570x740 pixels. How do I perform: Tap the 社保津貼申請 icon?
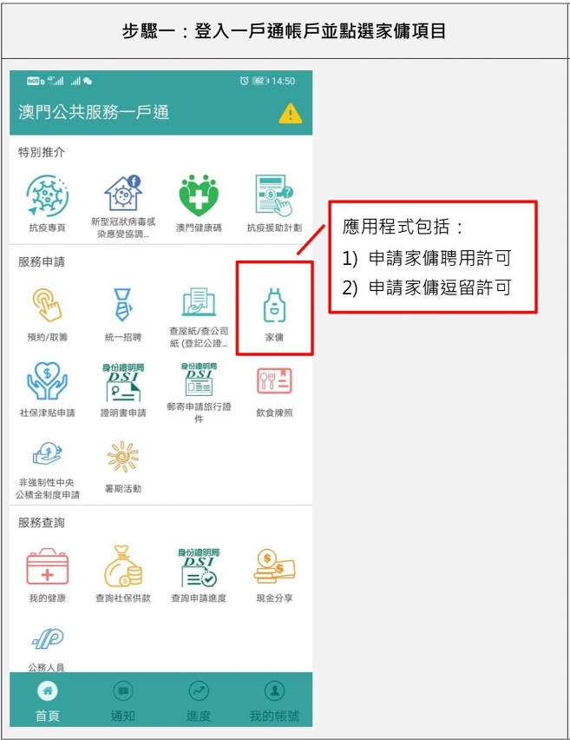[47, 380]
